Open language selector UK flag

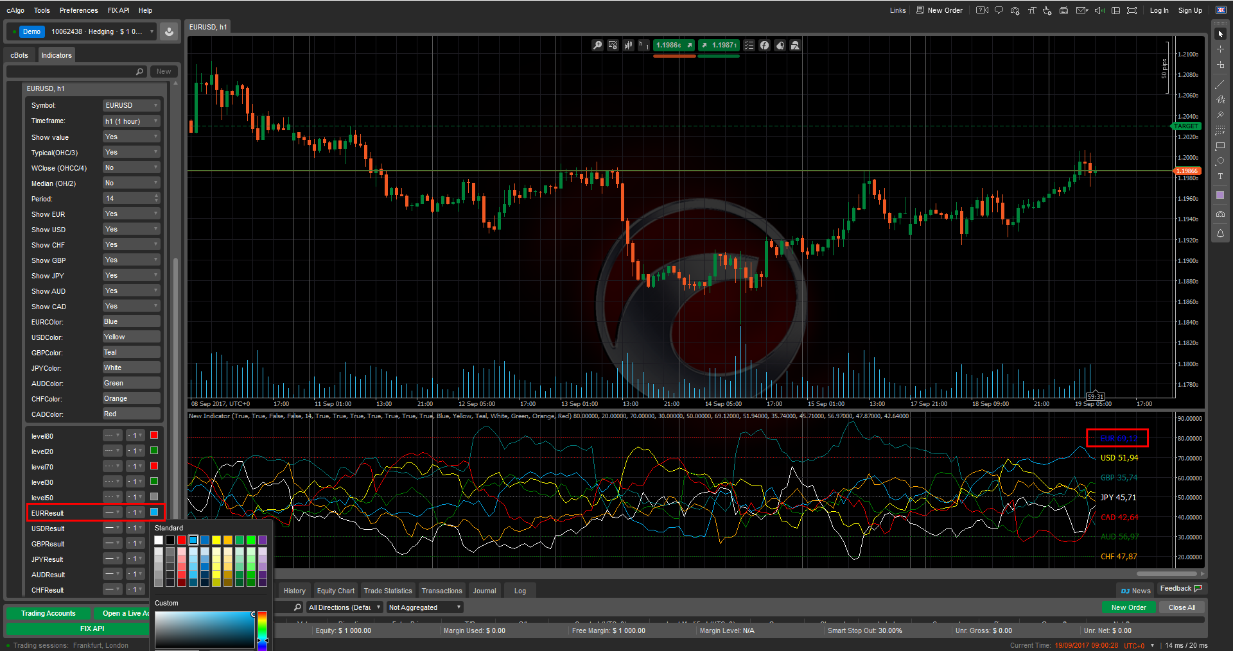1221,10
